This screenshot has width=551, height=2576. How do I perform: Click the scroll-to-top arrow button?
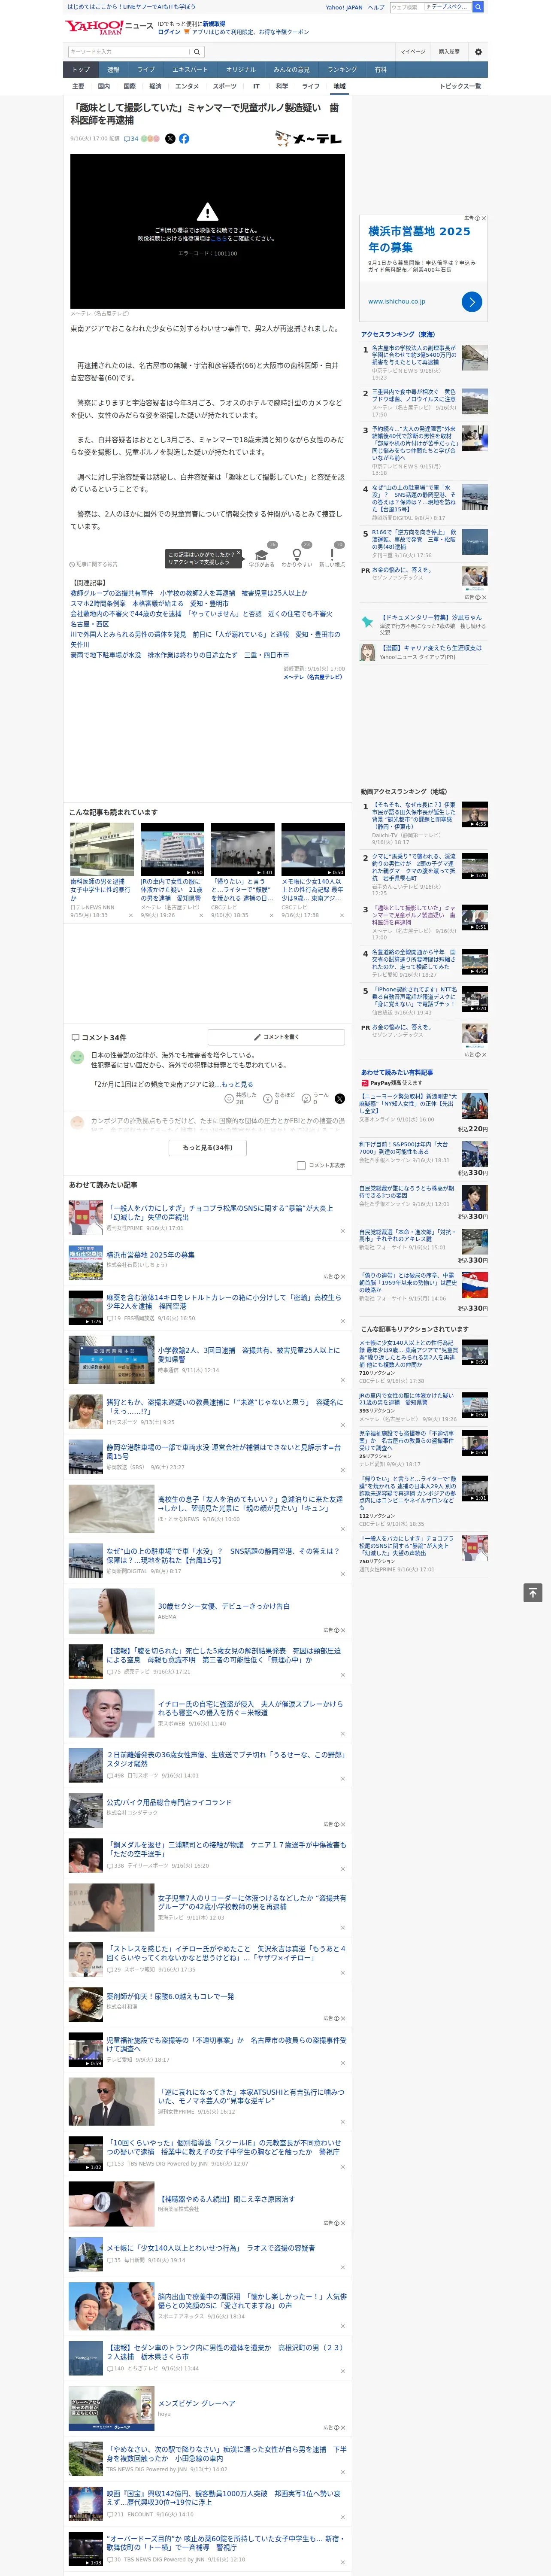click(533, 1592)
